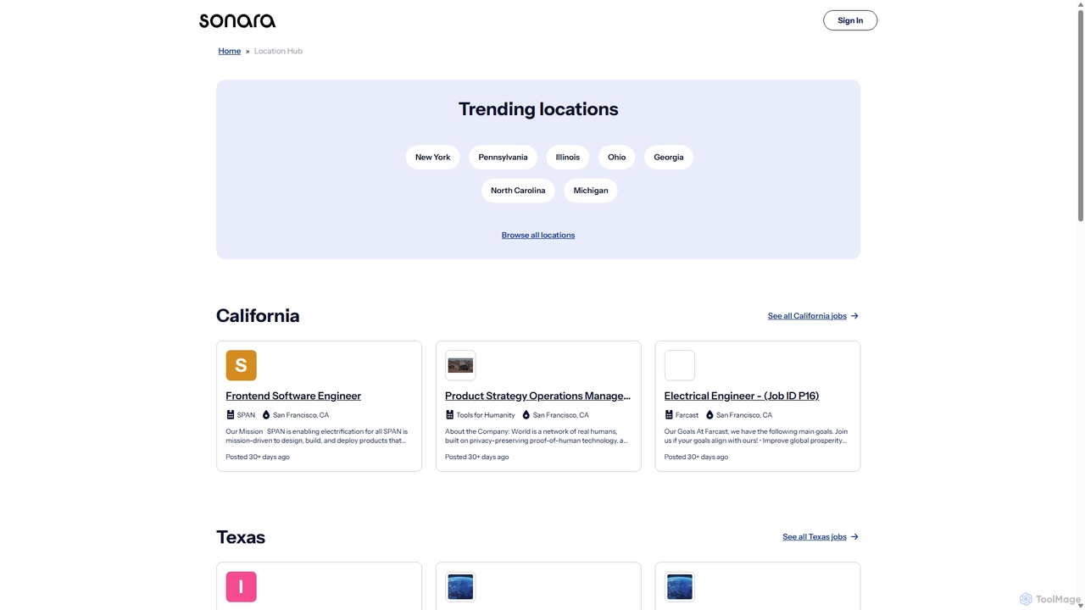Click arrow icon beside See all Texas jobs

854,537
